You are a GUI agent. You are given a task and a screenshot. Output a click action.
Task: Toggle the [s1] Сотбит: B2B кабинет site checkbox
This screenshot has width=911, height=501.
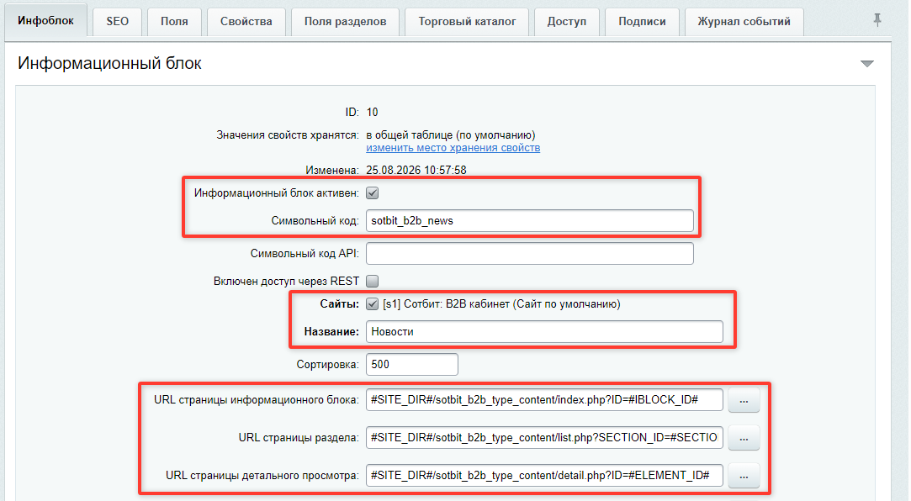tap(373, 304)
